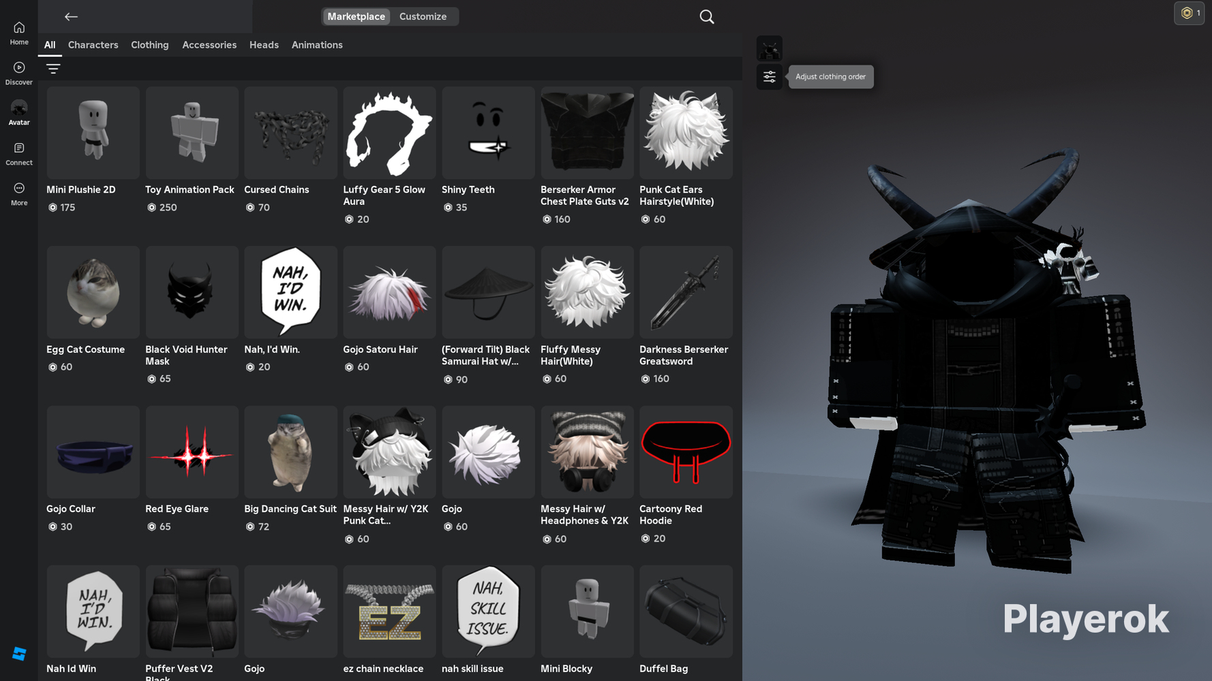Open Messy Hair w/ Headphones thumbnail

coord(588,452)
